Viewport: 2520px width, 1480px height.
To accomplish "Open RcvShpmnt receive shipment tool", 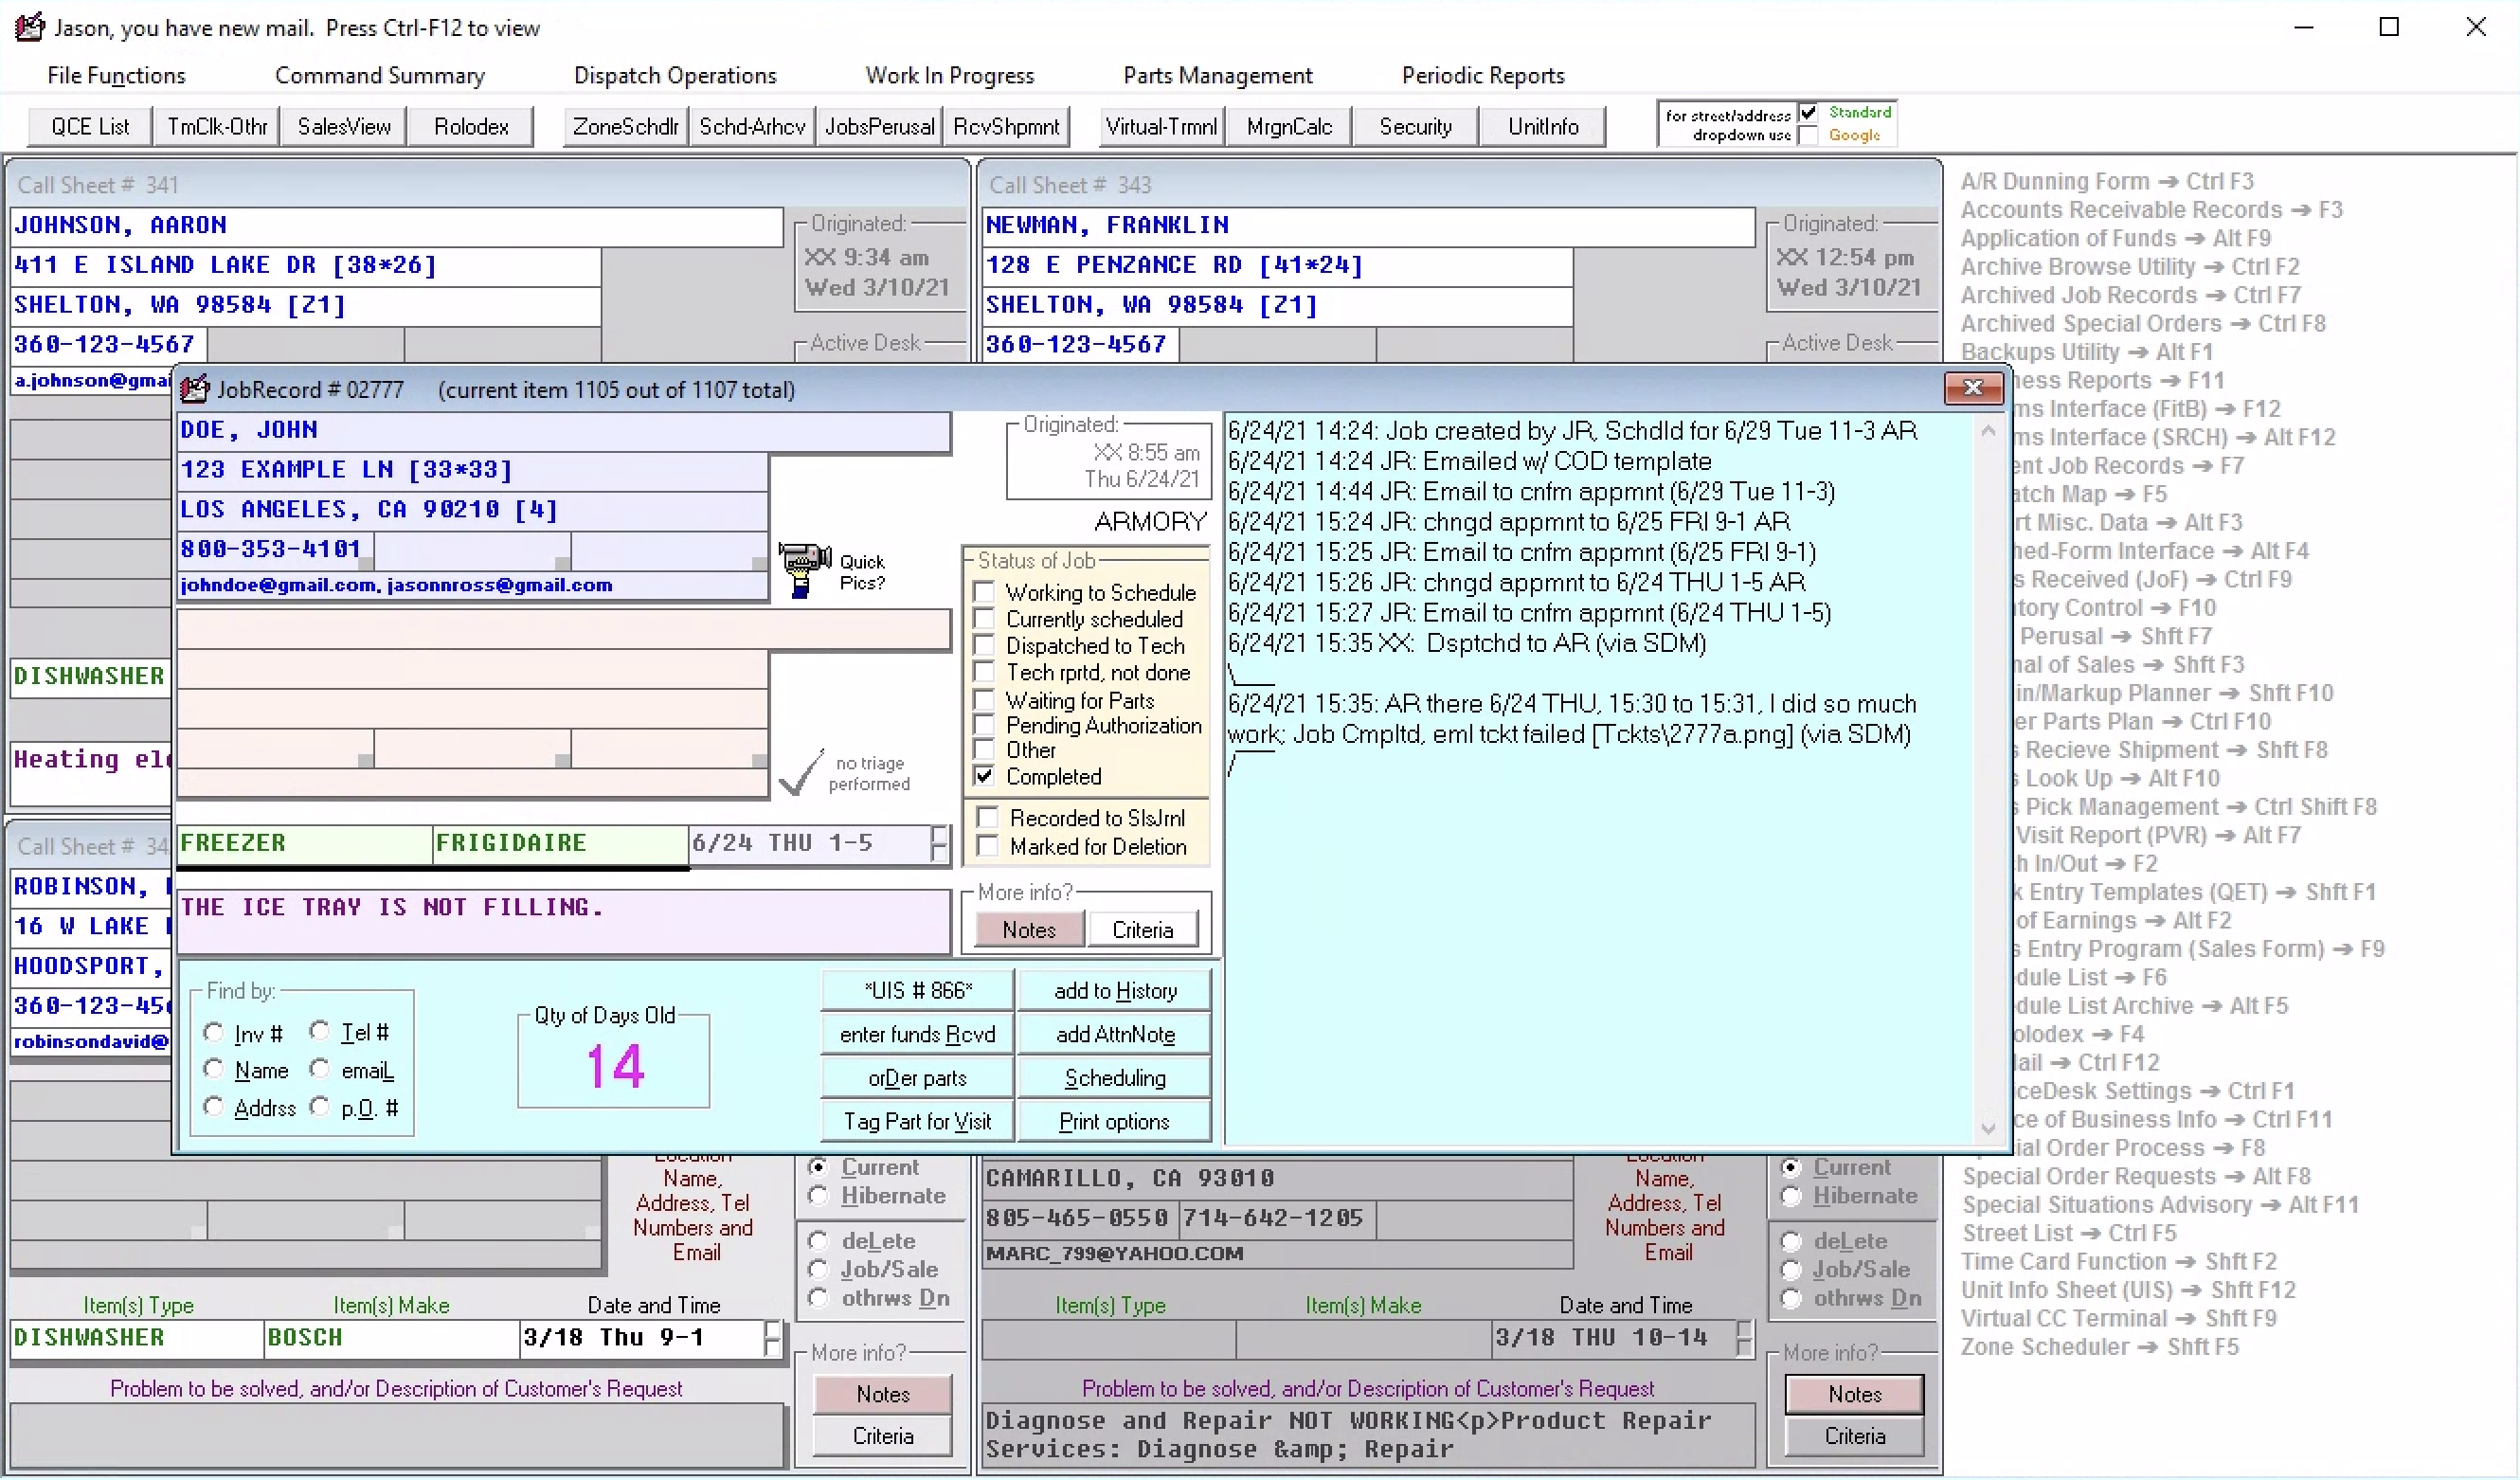I will (x=1007, y=126).
